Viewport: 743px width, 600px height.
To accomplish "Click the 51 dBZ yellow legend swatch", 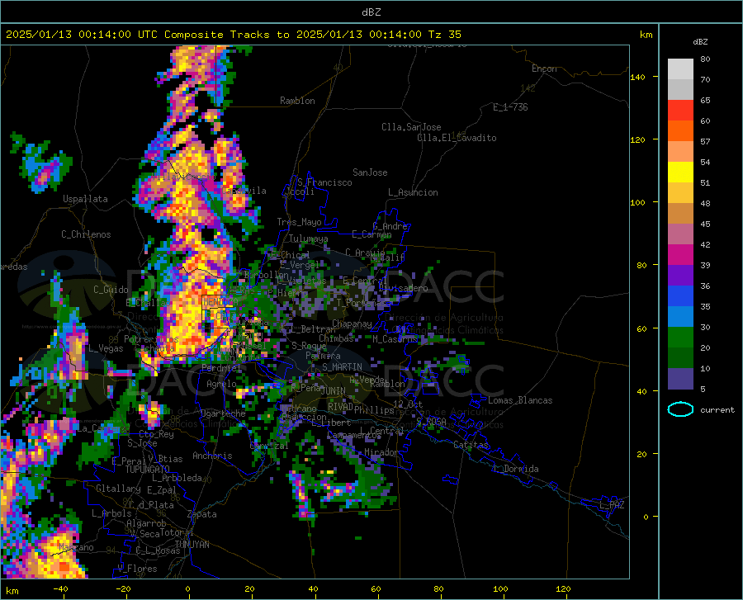I will [x=680, y=172].
